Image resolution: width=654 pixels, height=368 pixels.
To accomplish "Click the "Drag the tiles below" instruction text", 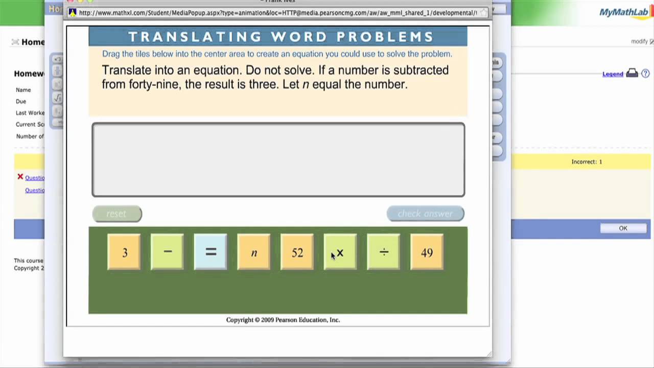I will (277, 54).
